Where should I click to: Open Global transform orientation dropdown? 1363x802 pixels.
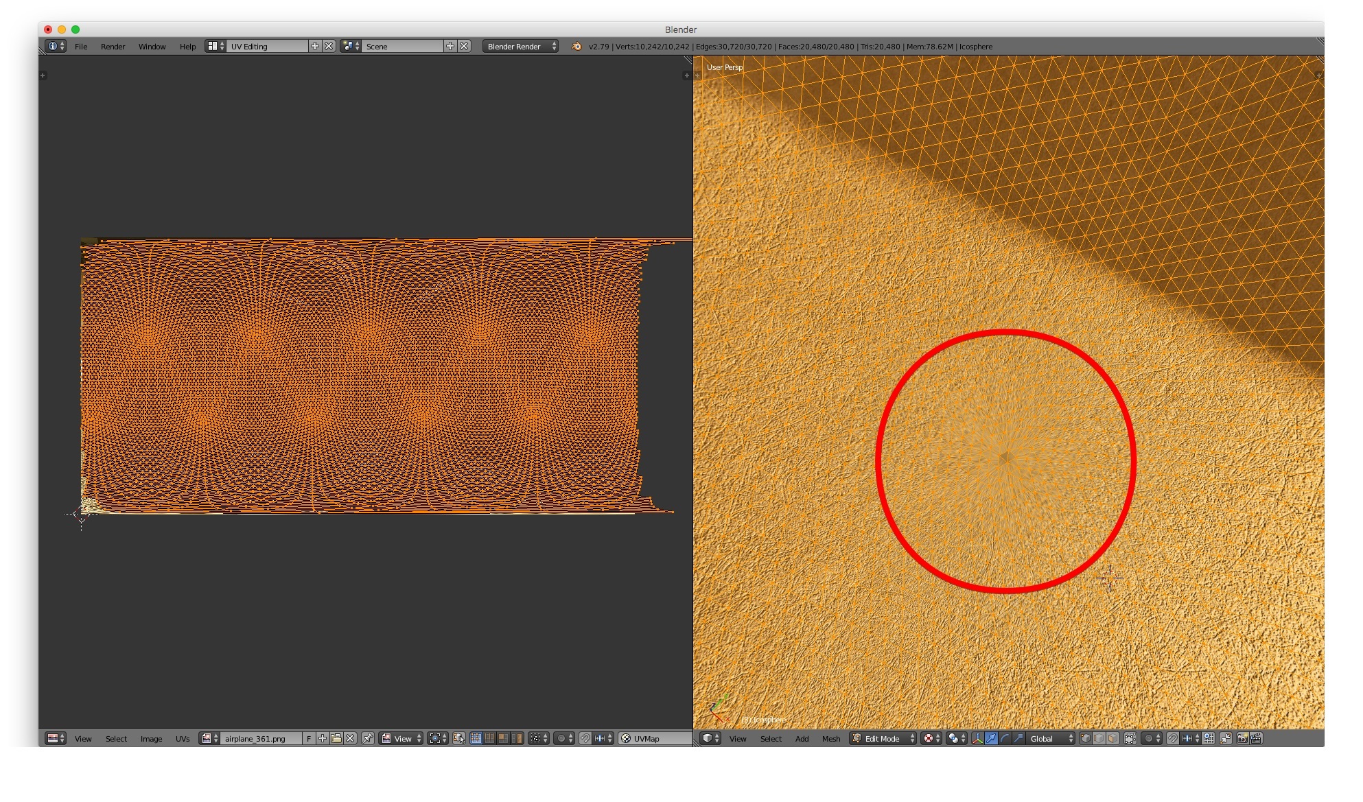pyautogui.click(x=1050, y=738)
